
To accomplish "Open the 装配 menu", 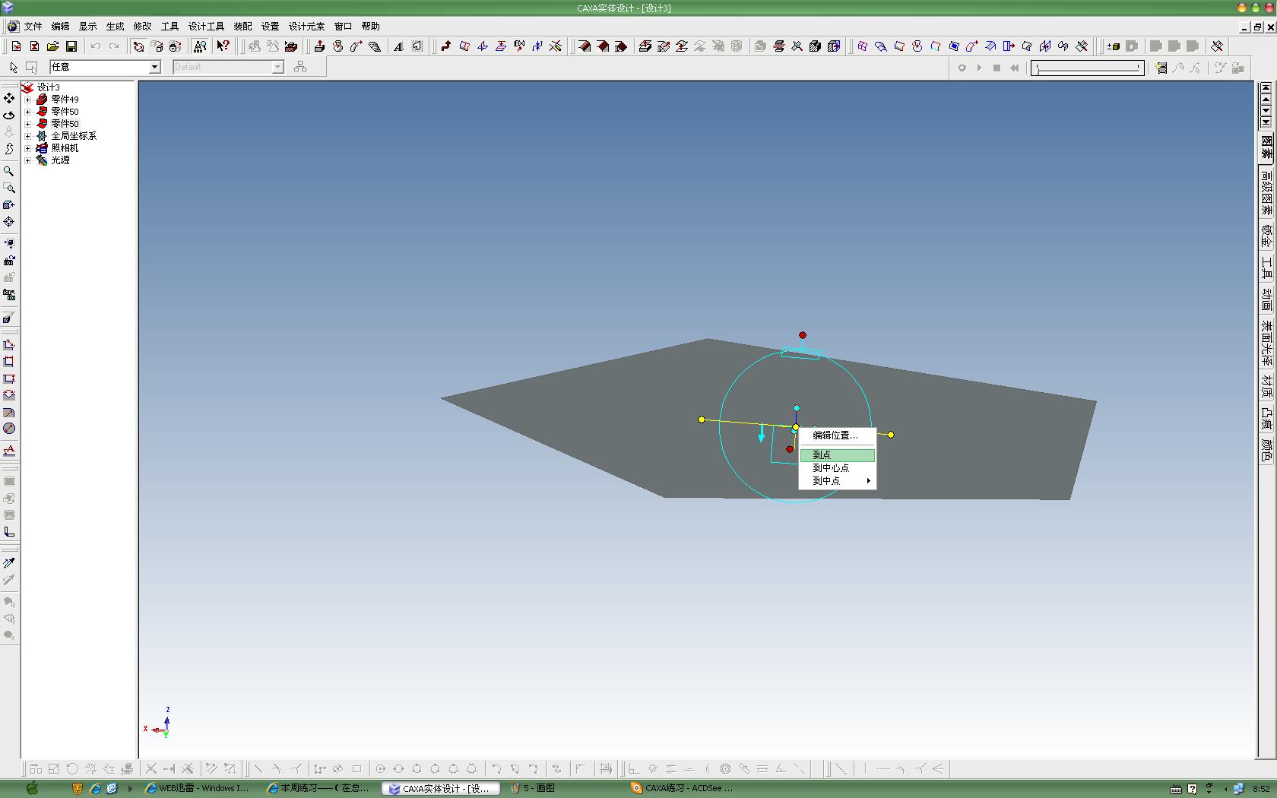I will click(x=242, y=27).
